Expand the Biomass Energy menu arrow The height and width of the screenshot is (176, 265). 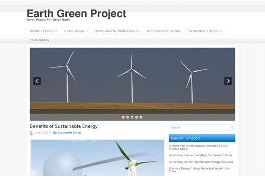pyautogui.click(x=56, y=31)
